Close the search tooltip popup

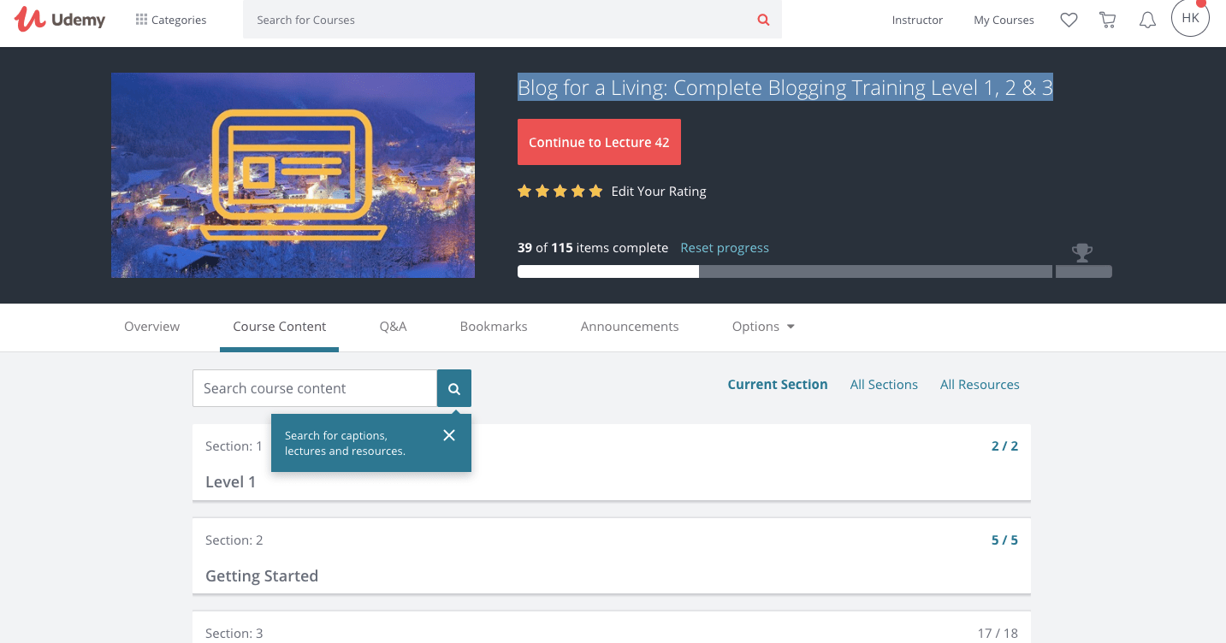pos(449,435)
